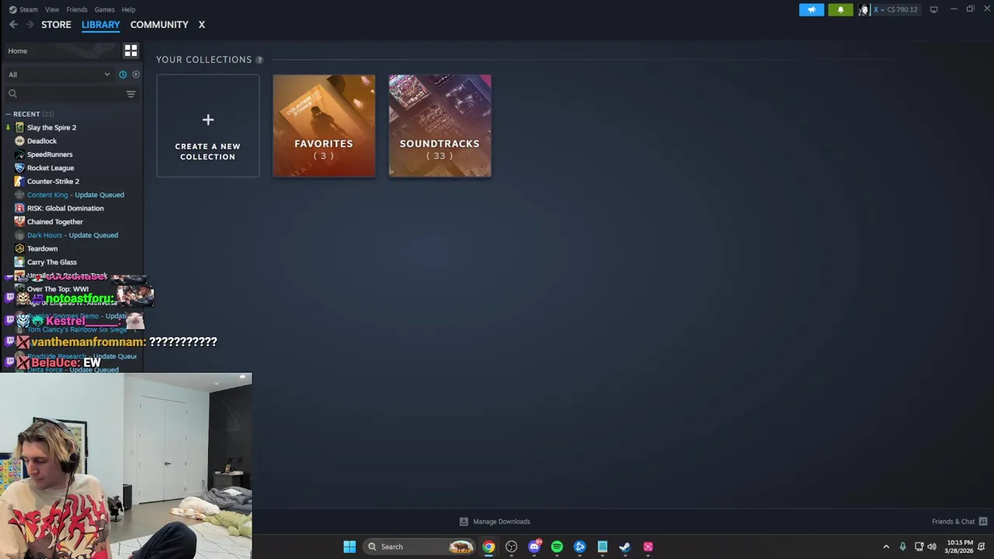Click the taskbar microphone indicator
Viewport: 994px width, 559px height.
tap(902, 547)
